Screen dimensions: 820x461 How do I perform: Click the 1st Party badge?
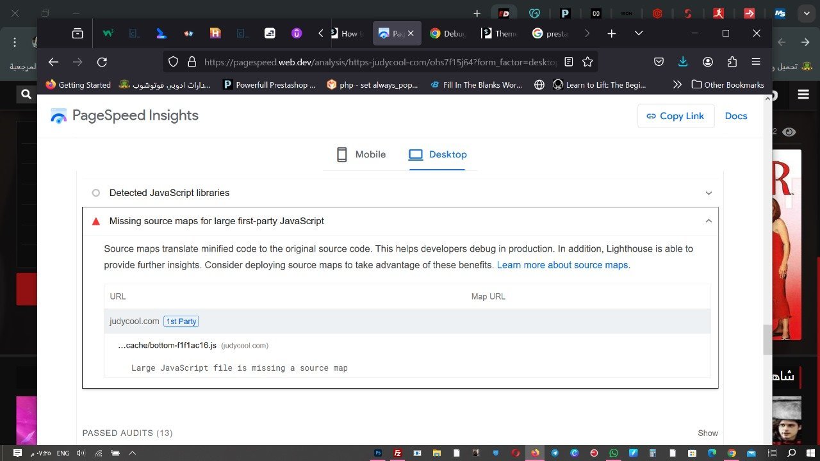pos(181,321)
